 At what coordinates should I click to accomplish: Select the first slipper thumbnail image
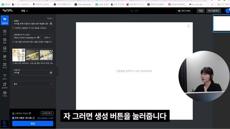(19, 55)
